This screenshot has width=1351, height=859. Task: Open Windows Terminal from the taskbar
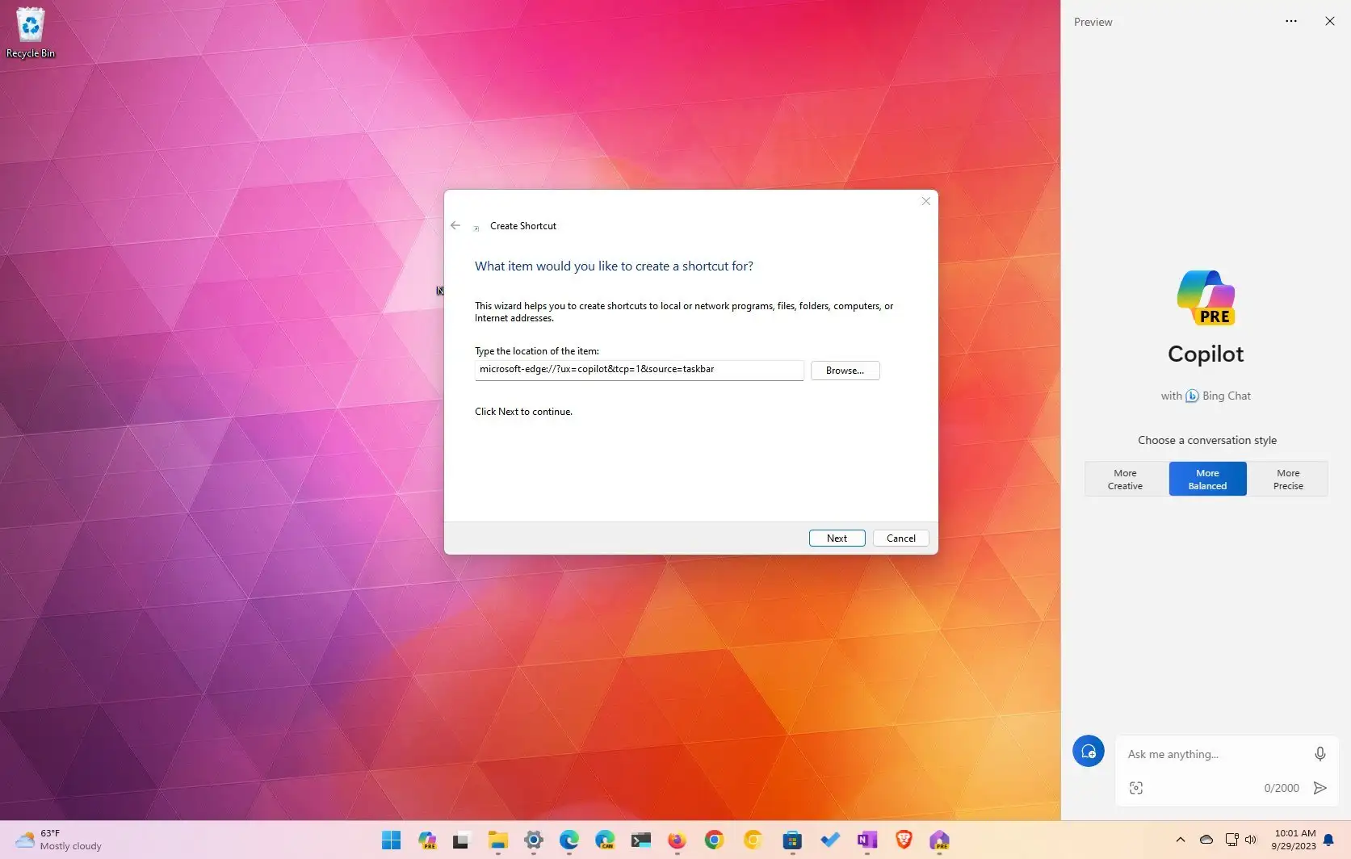coord(641,840)
